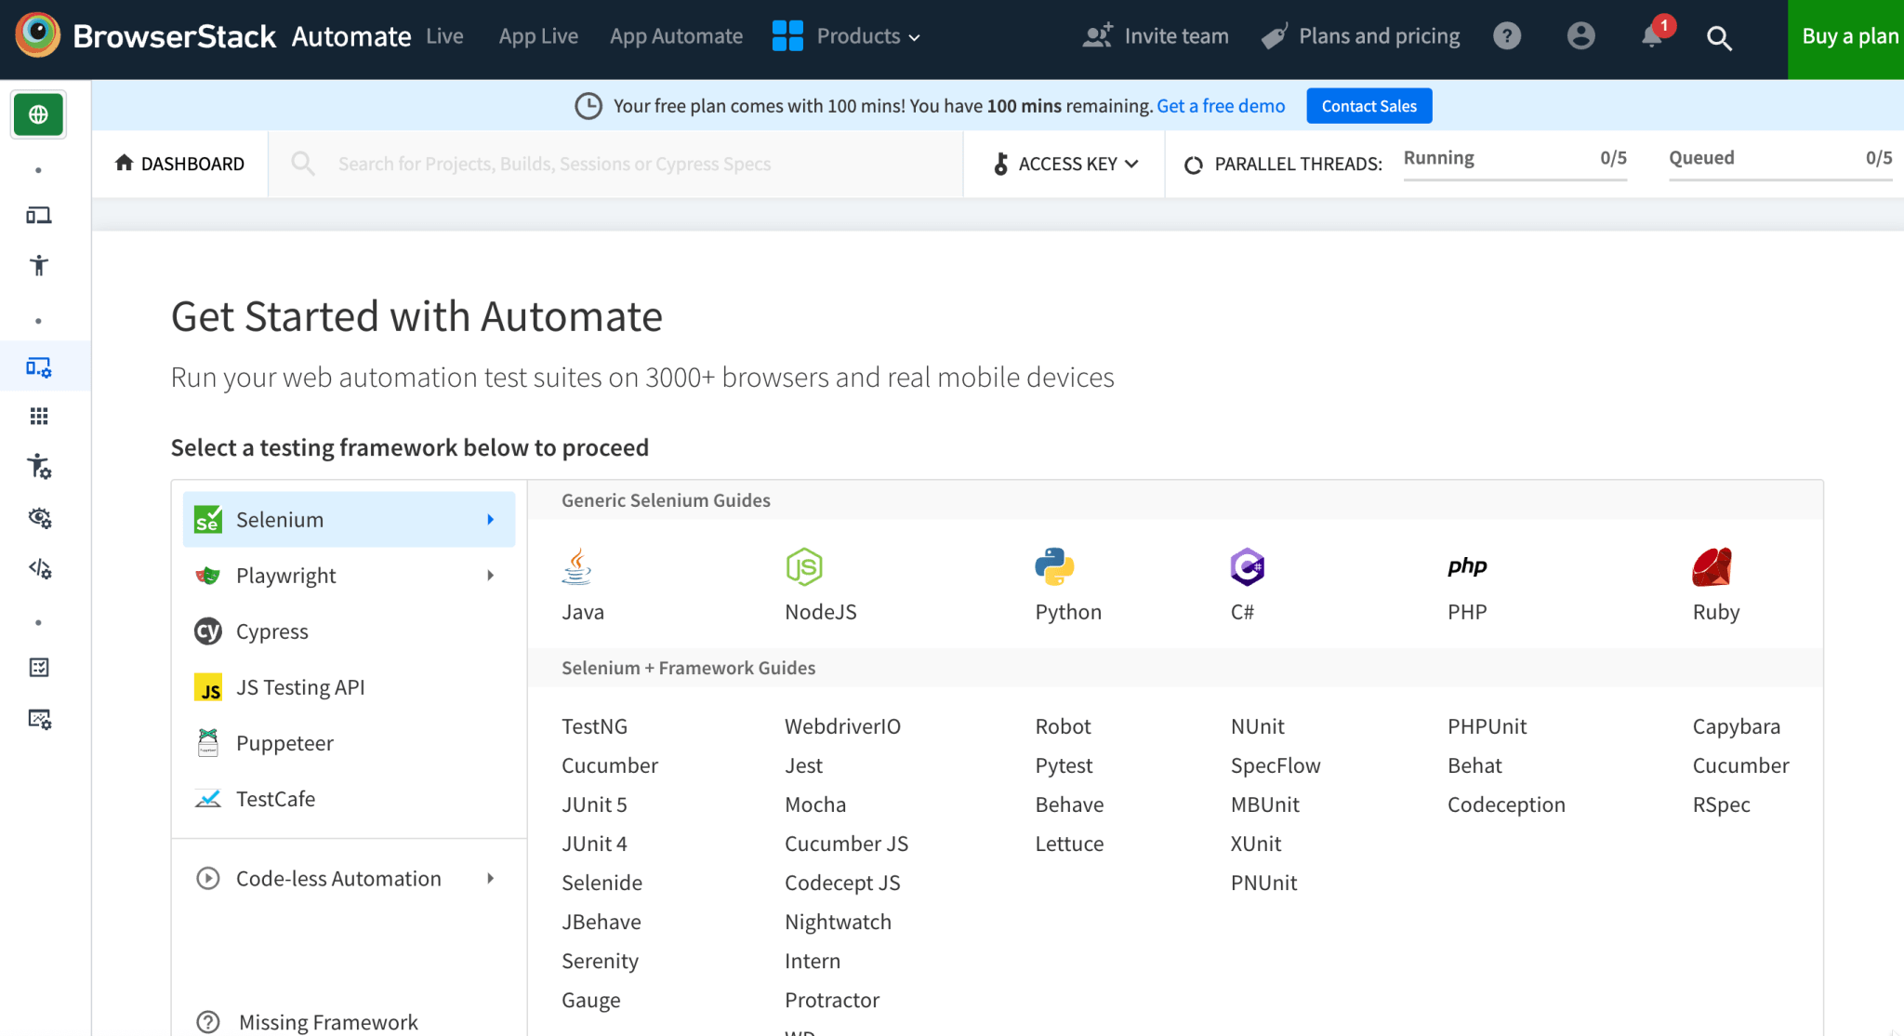Open the notifications bell icon
Screen dimensions: 1904x1036
(x=1653, y=35)
